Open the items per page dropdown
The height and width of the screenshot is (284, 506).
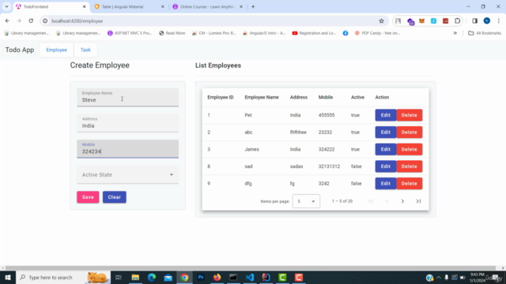pos(306,201)
